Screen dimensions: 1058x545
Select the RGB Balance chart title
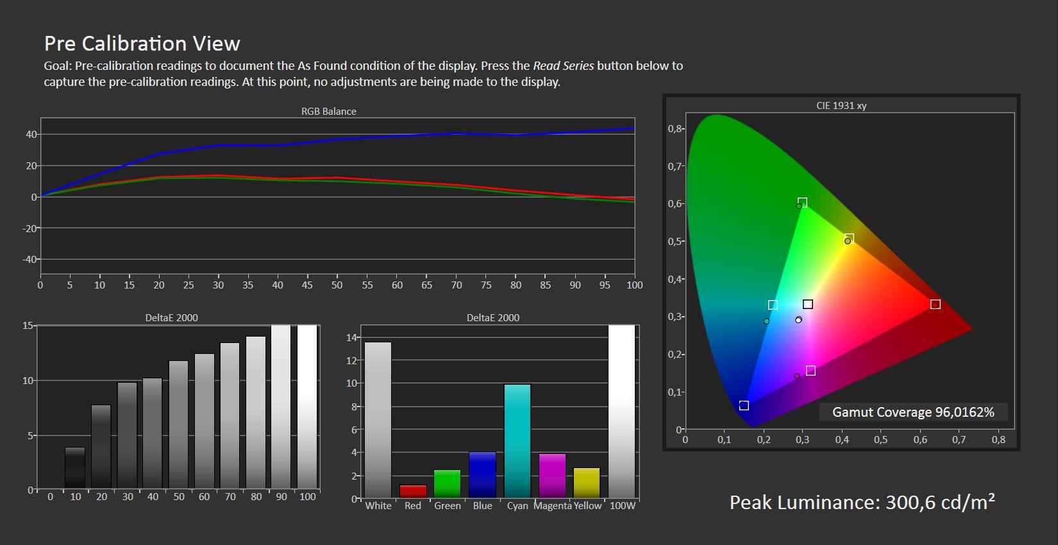pyautogui.click(x=329, y=111)
